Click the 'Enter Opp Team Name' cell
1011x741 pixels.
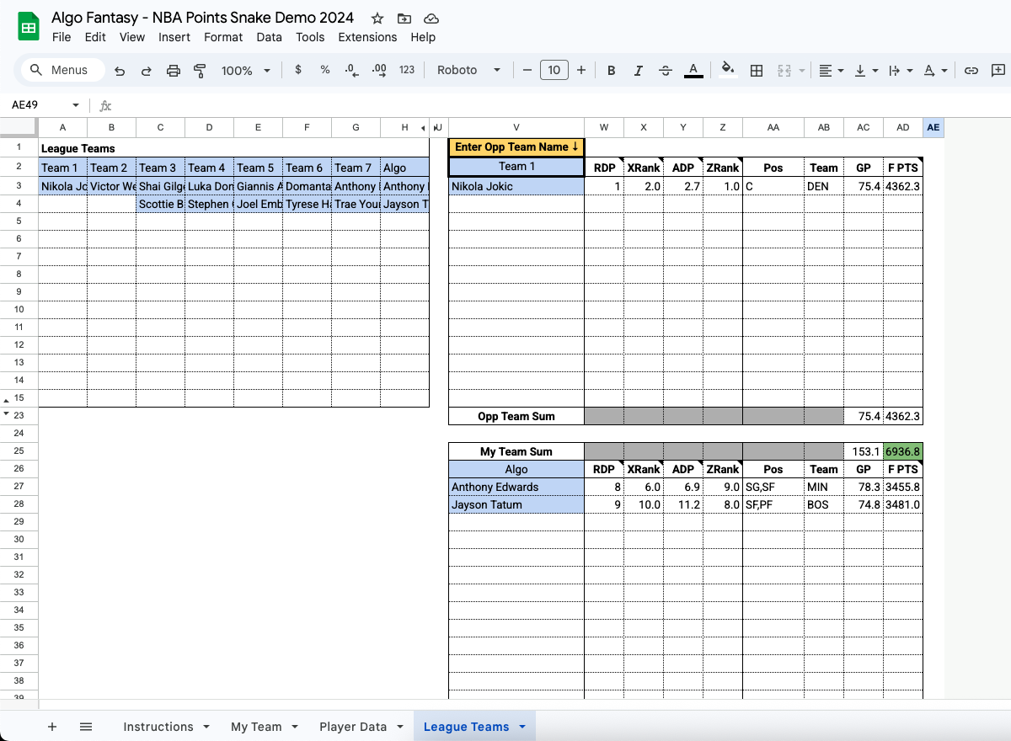[516, 147]
